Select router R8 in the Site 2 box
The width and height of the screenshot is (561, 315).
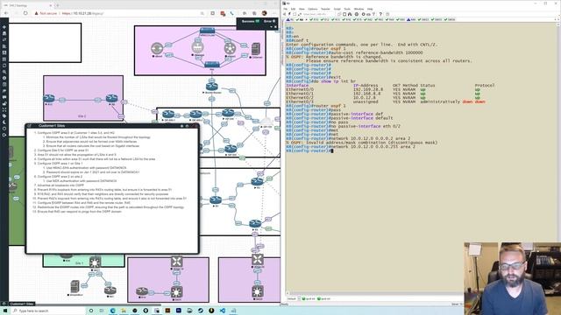112,98
